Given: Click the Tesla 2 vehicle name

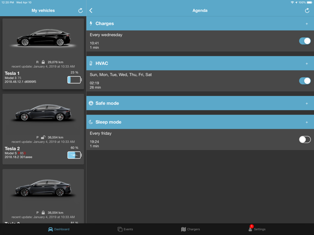Looking at the screenshot, I should [x=12, y=149].
